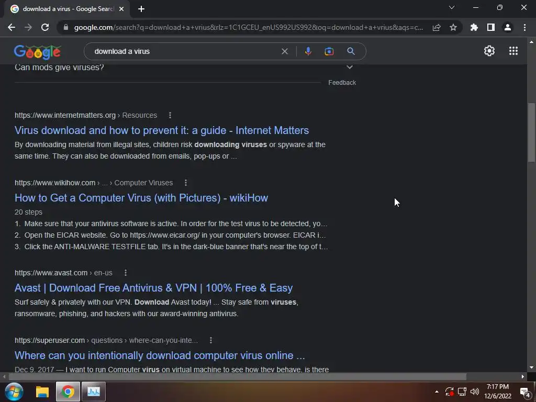Click the vertical page scrollbar thumb
536x402 pixels.
click(x=531, y=131)
